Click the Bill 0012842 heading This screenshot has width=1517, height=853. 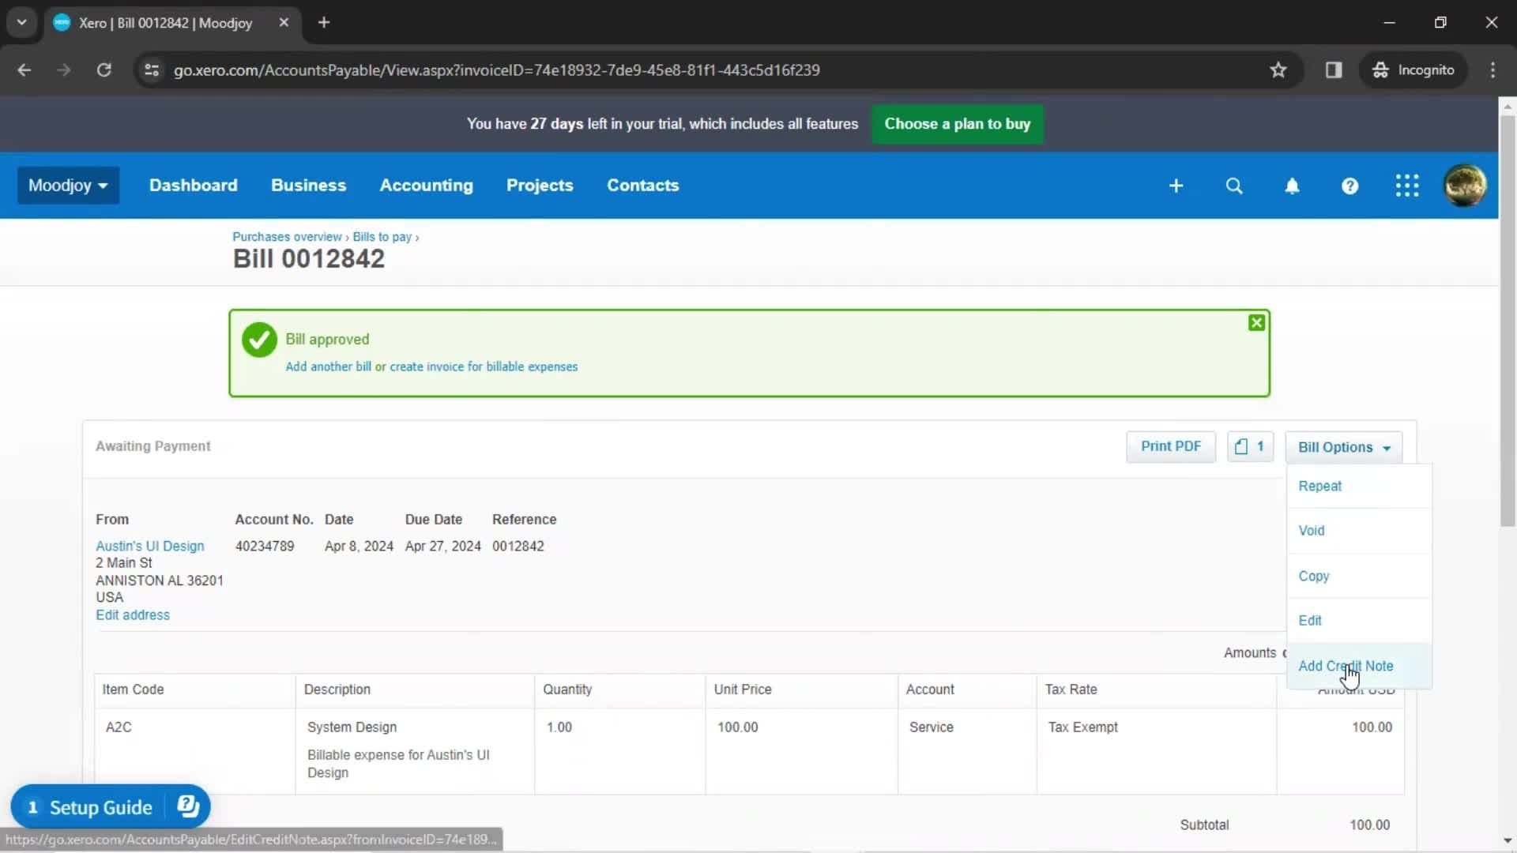pyautogui.click(x=308, y=259)
